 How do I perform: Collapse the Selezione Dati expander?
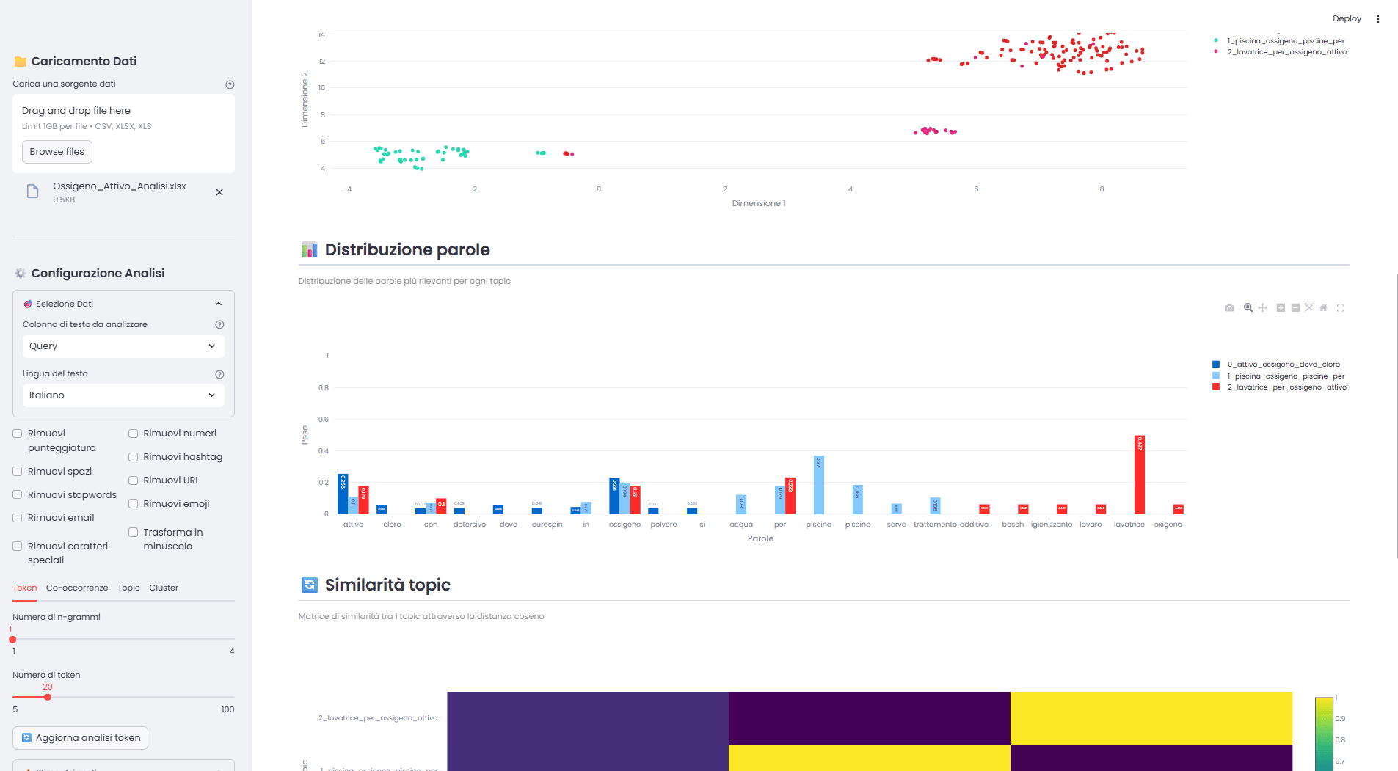123,304
